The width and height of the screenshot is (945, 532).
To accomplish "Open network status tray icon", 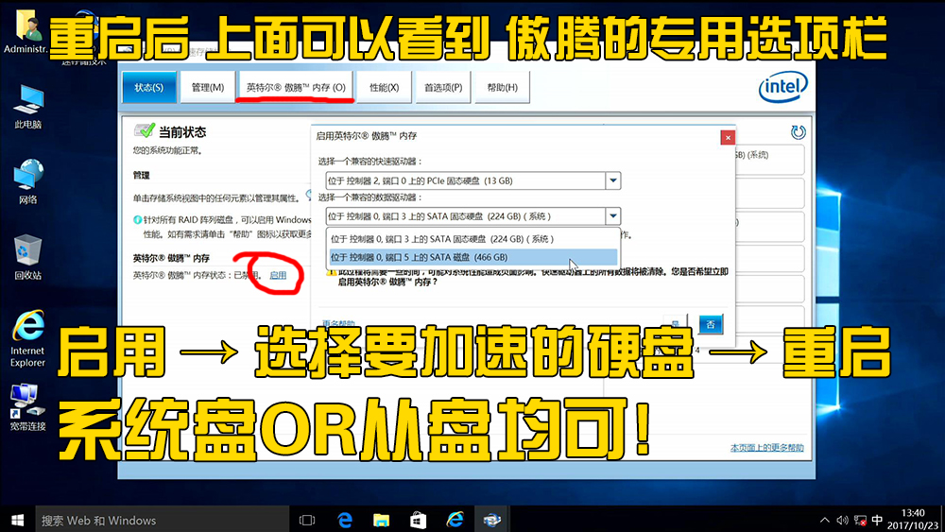I will pos(860,521).
